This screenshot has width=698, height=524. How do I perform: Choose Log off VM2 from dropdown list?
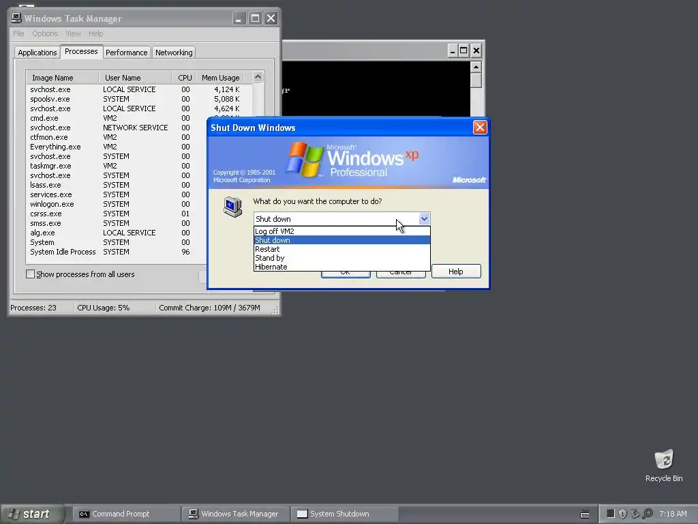tap(342, 231)
